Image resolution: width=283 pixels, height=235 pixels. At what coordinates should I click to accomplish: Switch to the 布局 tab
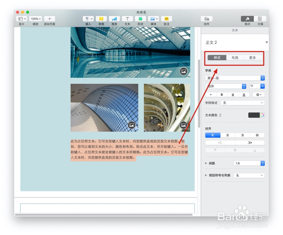(x=235, y=57)
